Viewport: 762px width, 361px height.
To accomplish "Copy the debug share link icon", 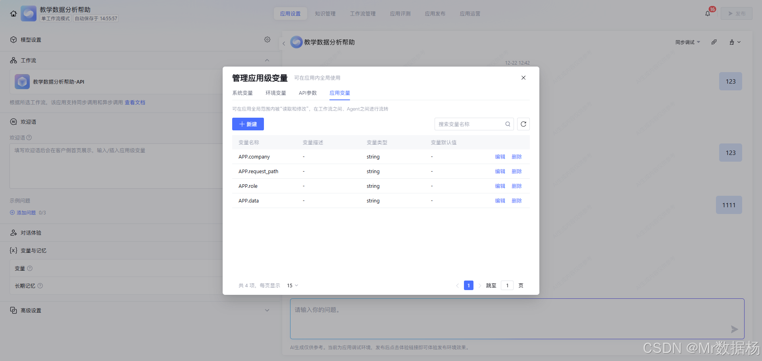I will pyautogui.click(x=714, y=42).
